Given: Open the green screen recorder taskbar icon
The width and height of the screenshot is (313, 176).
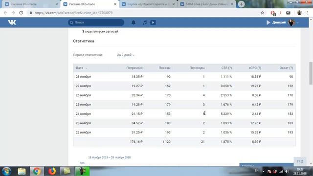Looking at the screenshot, I should 82,171.
